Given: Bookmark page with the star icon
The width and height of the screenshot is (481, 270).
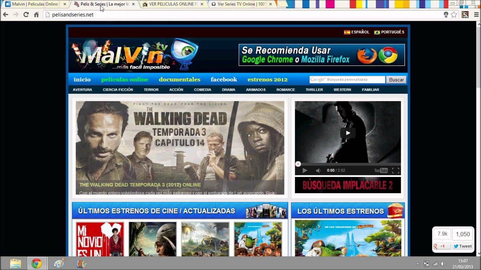Looking at the screenshot, I should coord(454,15).
